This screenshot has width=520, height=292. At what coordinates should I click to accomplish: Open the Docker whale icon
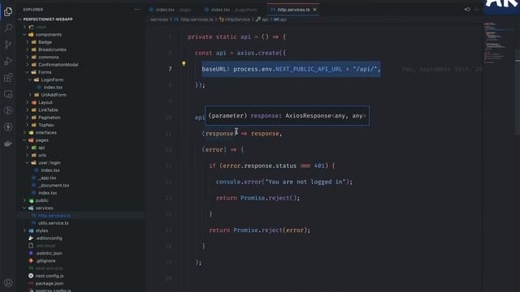coord(8,144)
